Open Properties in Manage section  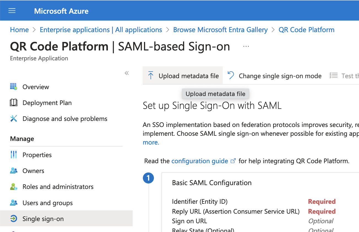tap(37, 155)
